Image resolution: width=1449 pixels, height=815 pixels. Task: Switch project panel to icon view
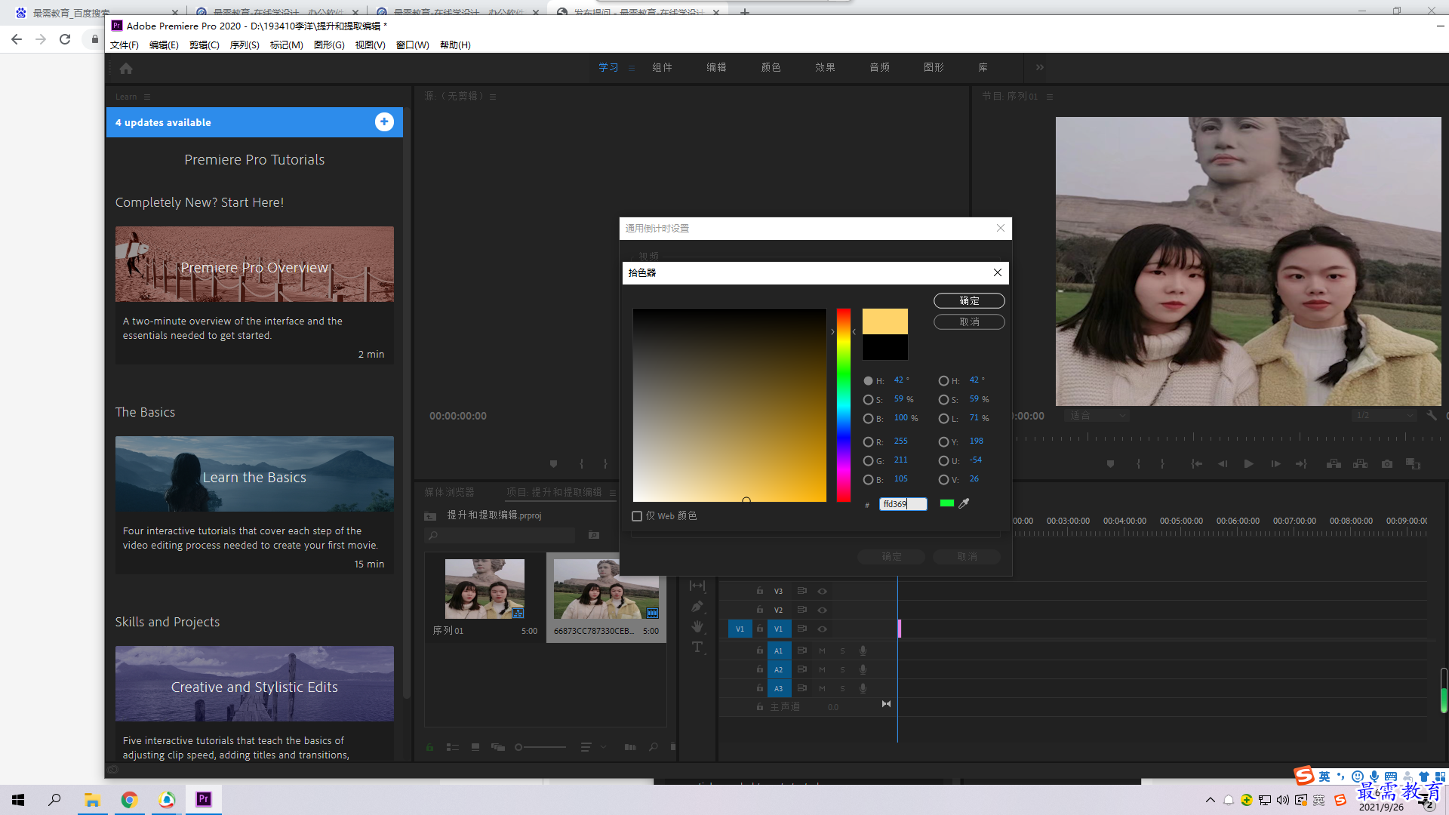click(x=475, y=747)
